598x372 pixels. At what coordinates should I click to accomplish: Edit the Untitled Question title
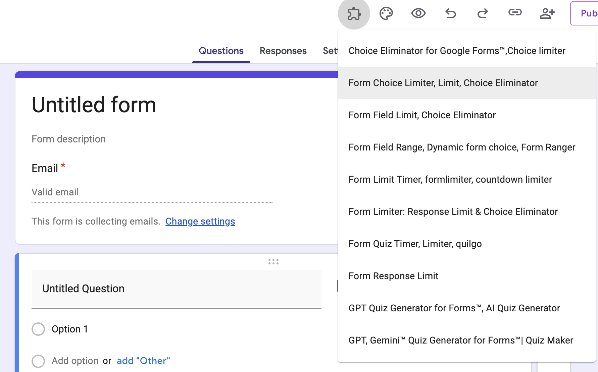coord(177,289)
